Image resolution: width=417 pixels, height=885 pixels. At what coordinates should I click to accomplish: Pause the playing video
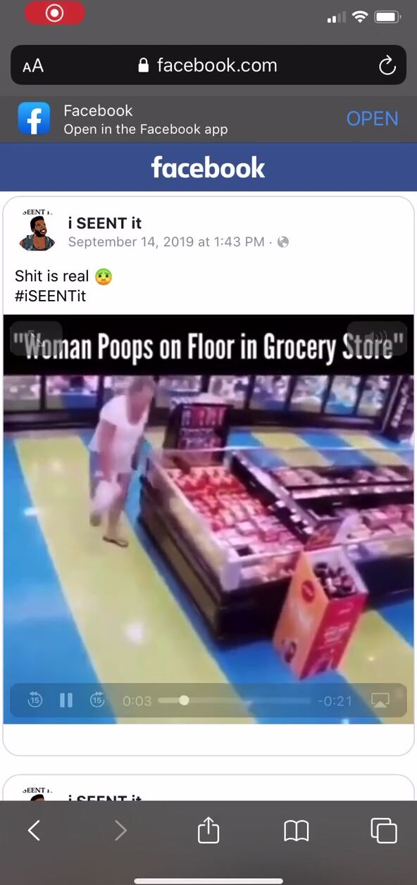coord(66,701)
